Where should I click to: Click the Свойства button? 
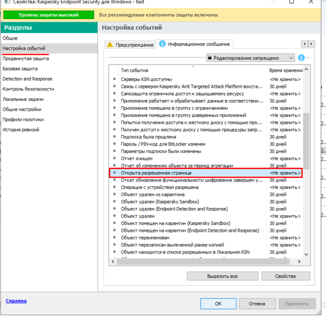point(286,276)
